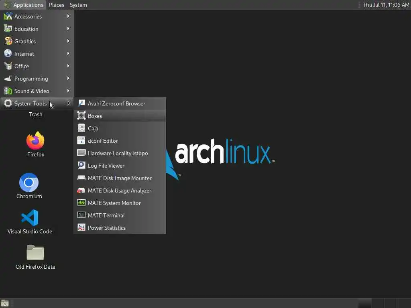Click the Accessories menu label
The height and width of the screenshot is (308, 411).
(x=28, y=16)
